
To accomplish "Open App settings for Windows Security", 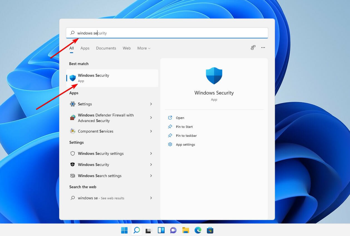I will 185,144.
